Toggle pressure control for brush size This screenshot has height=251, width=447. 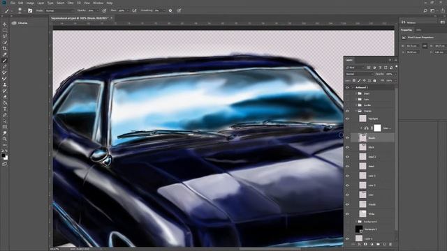(179, 10)
